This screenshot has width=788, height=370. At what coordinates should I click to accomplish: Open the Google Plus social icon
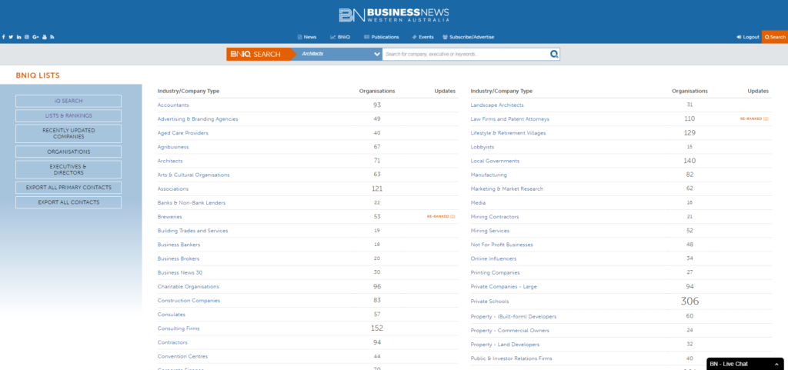click(35, 37)
